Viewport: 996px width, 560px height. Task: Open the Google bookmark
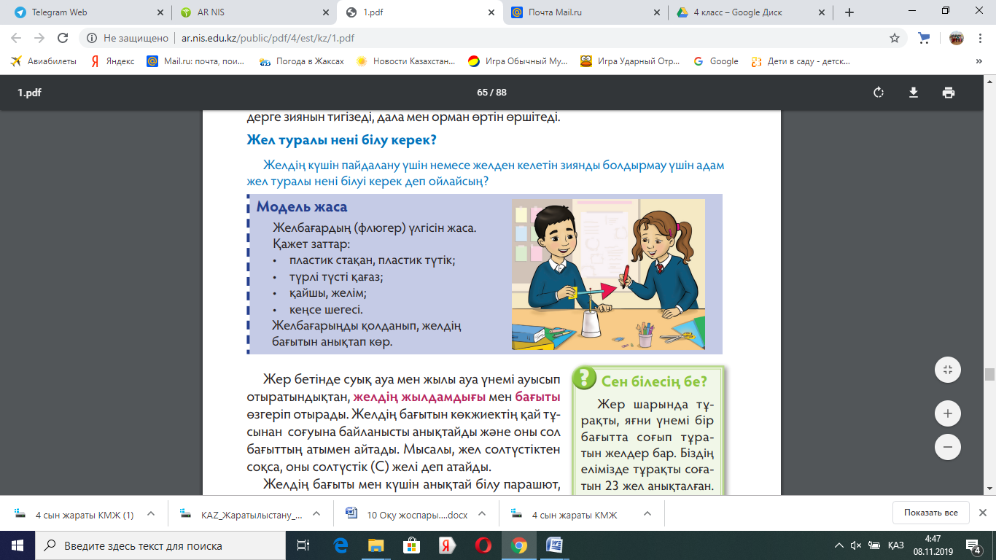[x=715, y=61]
